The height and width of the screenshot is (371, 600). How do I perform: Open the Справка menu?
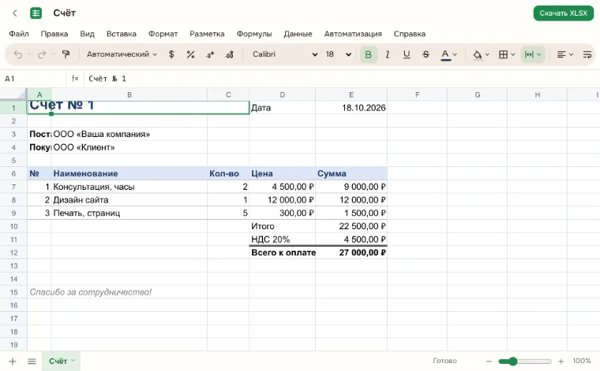[x=410, y=34]
